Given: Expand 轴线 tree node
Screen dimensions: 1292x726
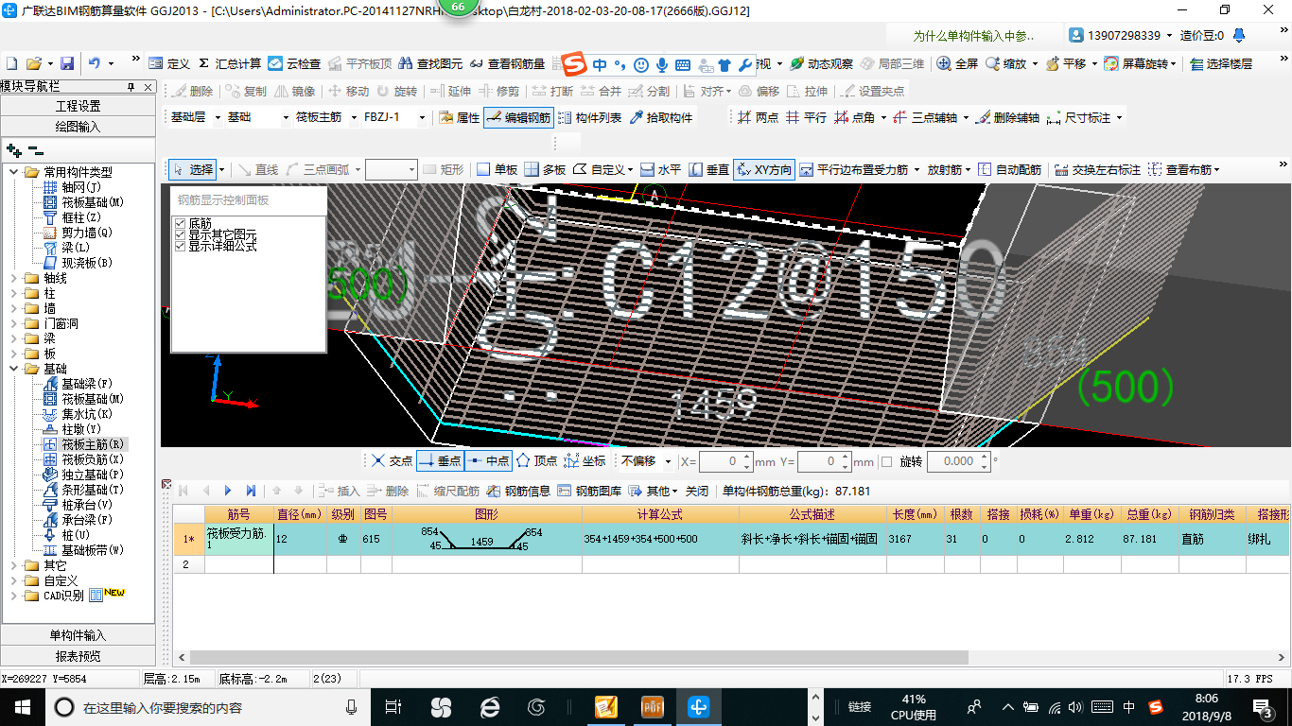Looking at the screenshot, I should 14,278.
